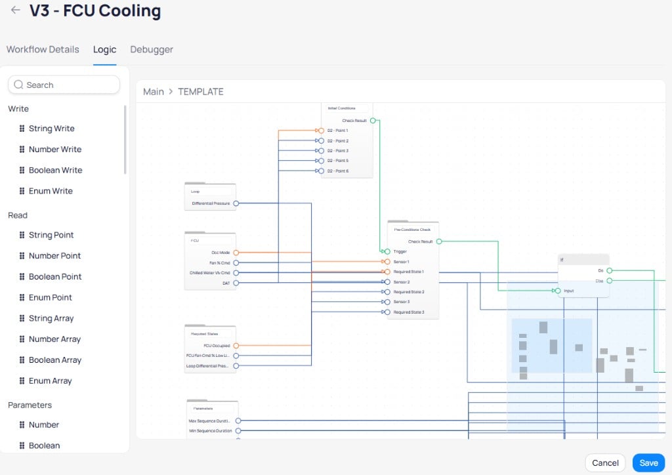Click the Max Sequence Durati.. output port

pyautogui.click(x=238, y=421)
